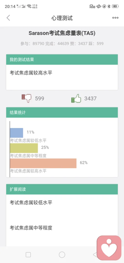
Task: Tap the 我的测试结果 section header
Action: point(62,59)
